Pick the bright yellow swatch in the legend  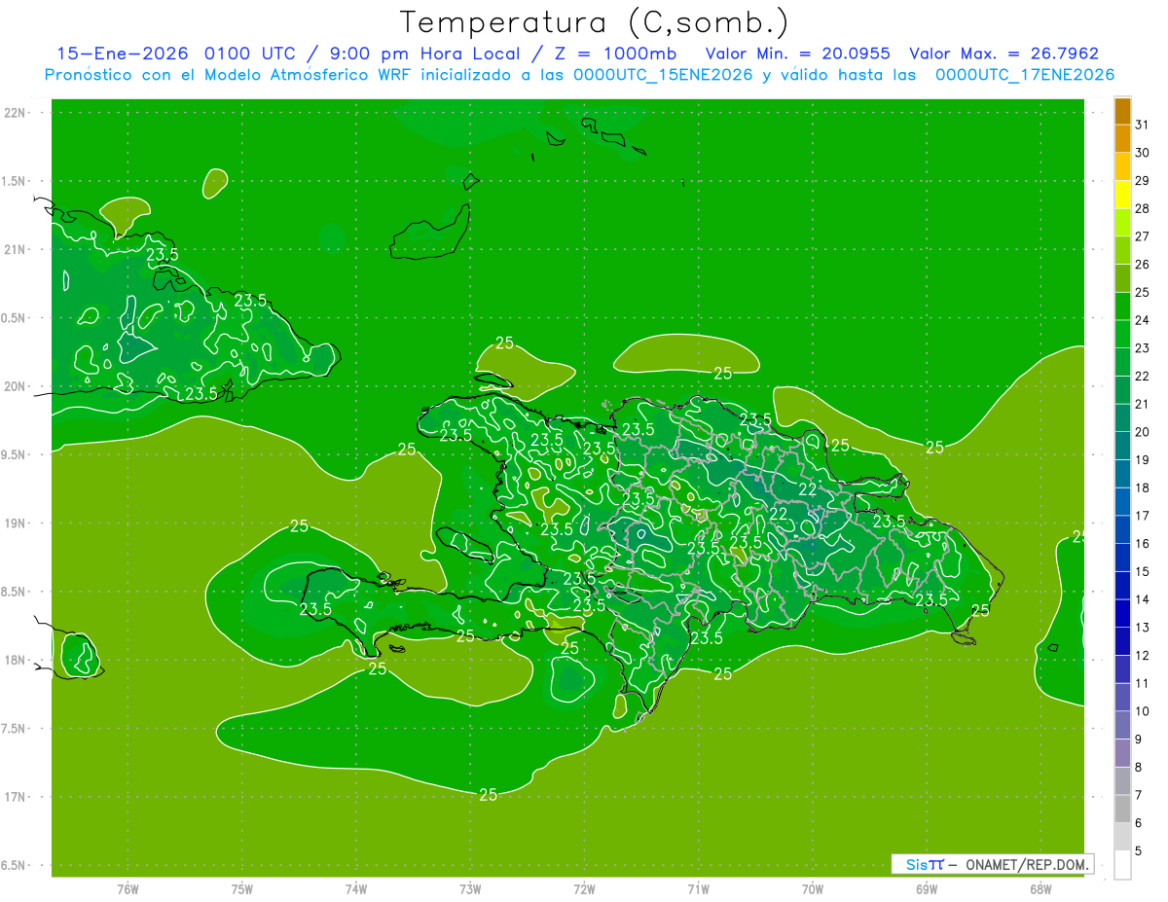1122,194
